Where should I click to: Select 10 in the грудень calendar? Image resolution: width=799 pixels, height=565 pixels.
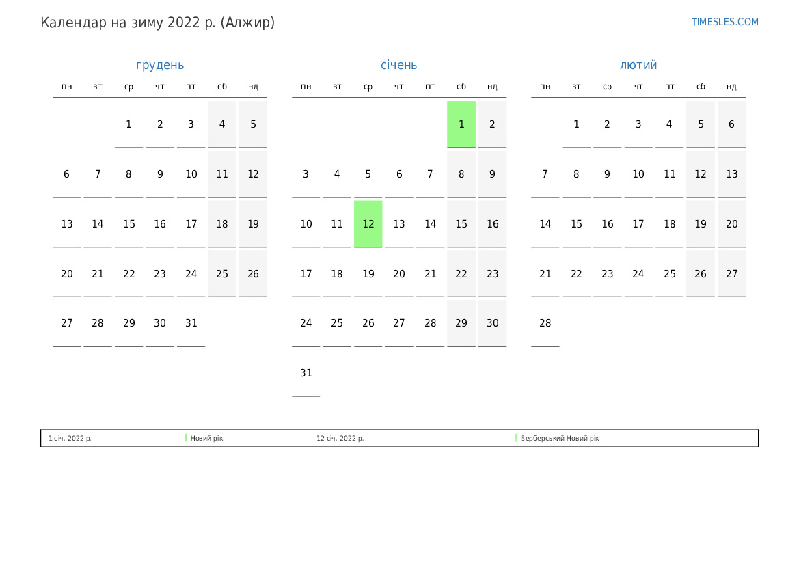[x=191, y=174]
